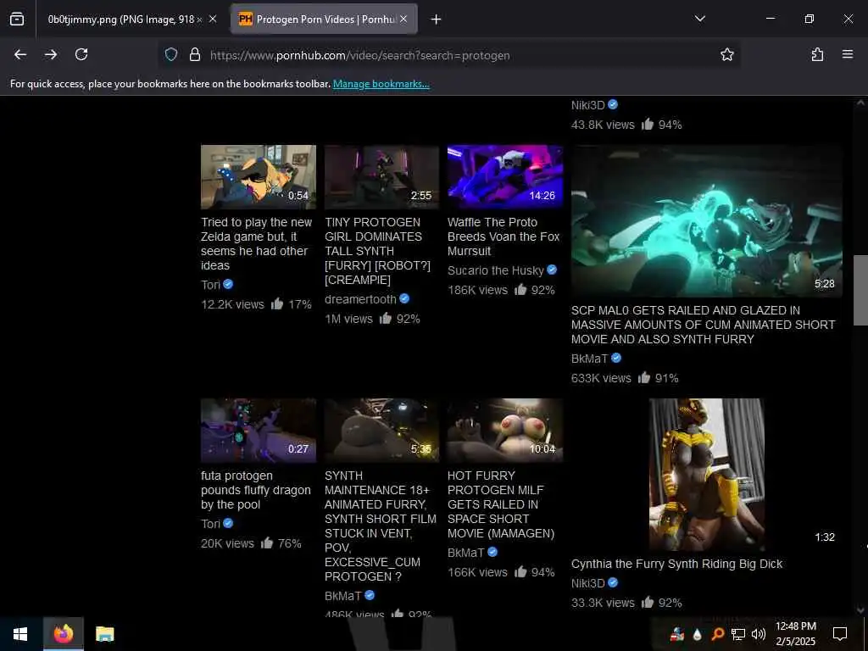Open the video thumbnail lasting 2:55
The width and height of the screenshot is (868, 651).
point(382,176)
